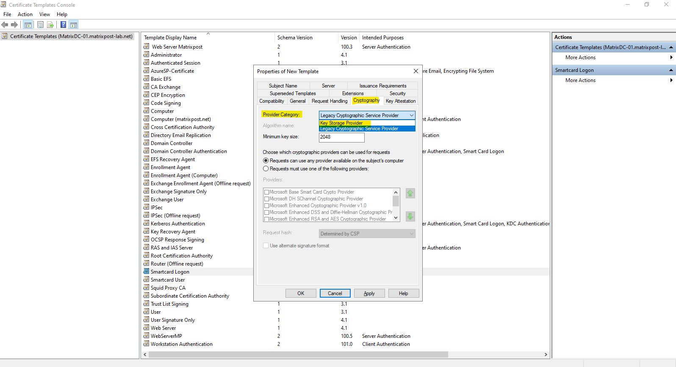The image size is (676, 367).
Task: Switch to the Subject Name tab
Action: click(x=283, y=86)
